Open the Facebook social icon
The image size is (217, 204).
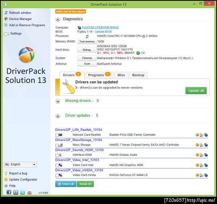click(9, 192)
